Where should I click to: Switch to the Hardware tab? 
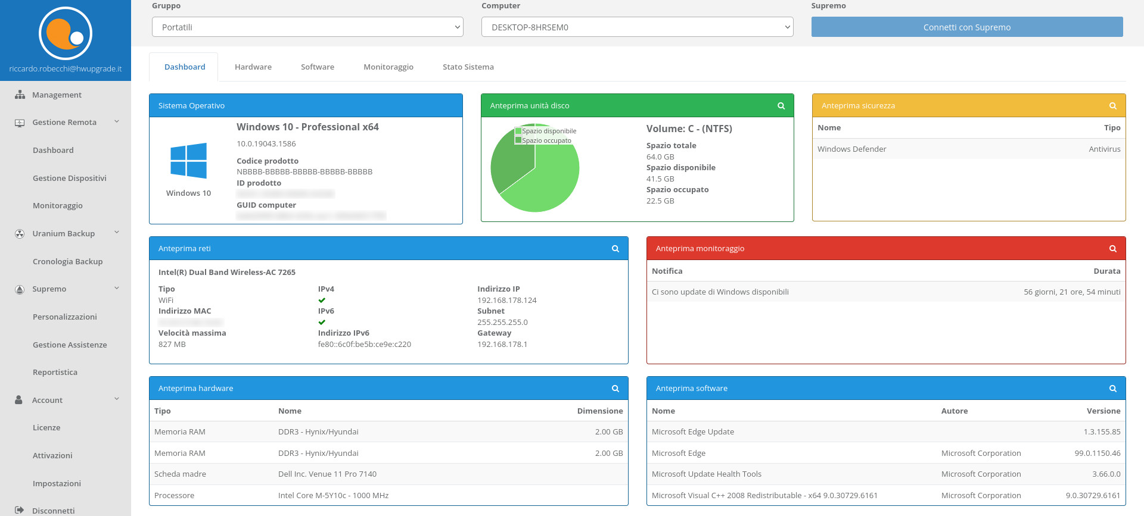pyautogui.click(x=253, y=67)
